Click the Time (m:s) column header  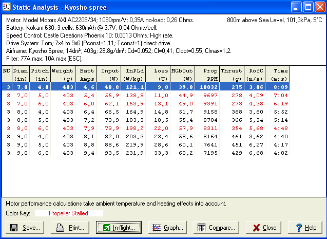pos(280,75)
